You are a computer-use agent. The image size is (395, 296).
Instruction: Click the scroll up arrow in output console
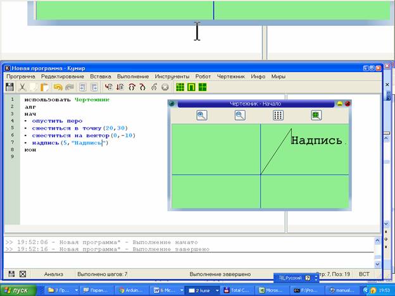coord(377,241)
